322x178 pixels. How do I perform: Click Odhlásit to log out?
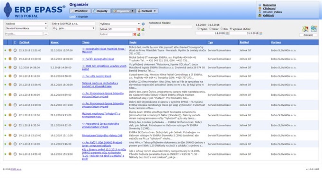268,15
